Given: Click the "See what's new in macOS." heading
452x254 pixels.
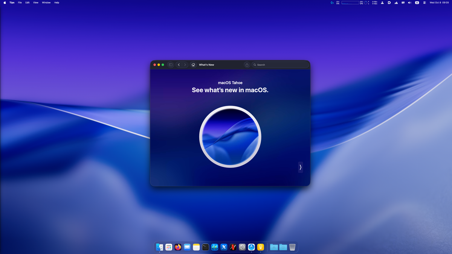Looking at the screenshot, I should 230,90.
